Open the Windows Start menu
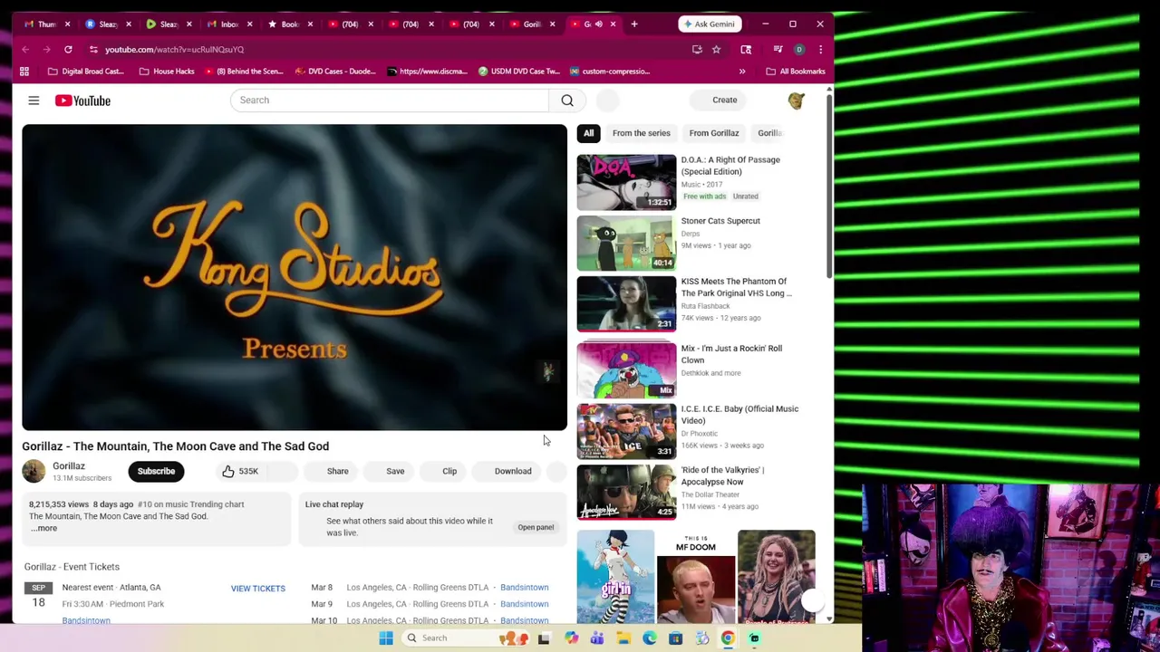Viewport: 1160px width, 652px height. 386,638
